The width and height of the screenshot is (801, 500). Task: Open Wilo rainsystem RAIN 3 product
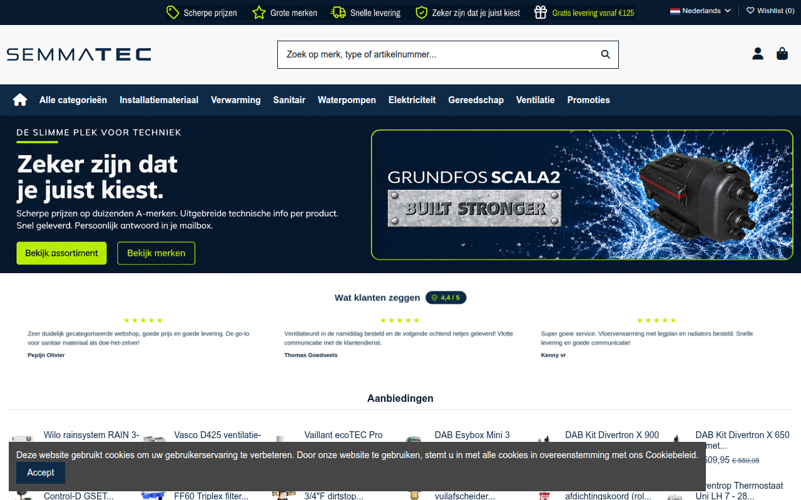click(91, 435)
